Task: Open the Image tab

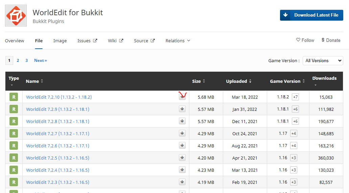Action: pos(60,41)
